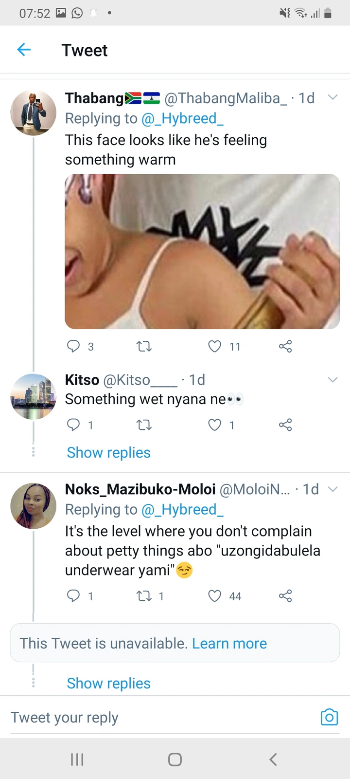Screen dimensions: 350x779
Task: Show replies under Kitso's tweet
Action: pyautogui.click(x=108, y=453)
